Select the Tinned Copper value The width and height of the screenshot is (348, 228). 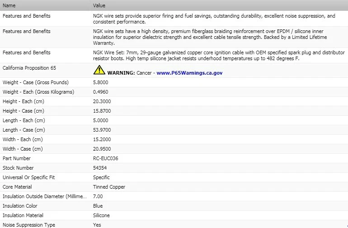click(x=109, y=187)
